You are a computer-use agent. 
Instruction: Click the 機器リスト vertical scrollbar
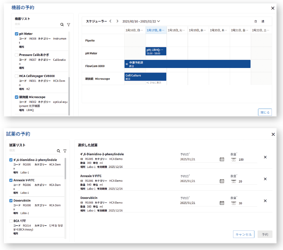point(69,96)
